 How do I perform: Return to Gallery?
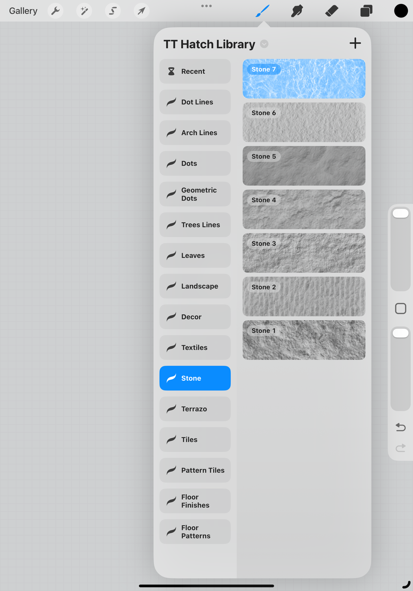pos(23,11)
